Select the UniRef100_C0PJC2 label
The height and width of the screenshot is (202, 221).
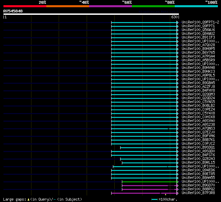(198, 144)
